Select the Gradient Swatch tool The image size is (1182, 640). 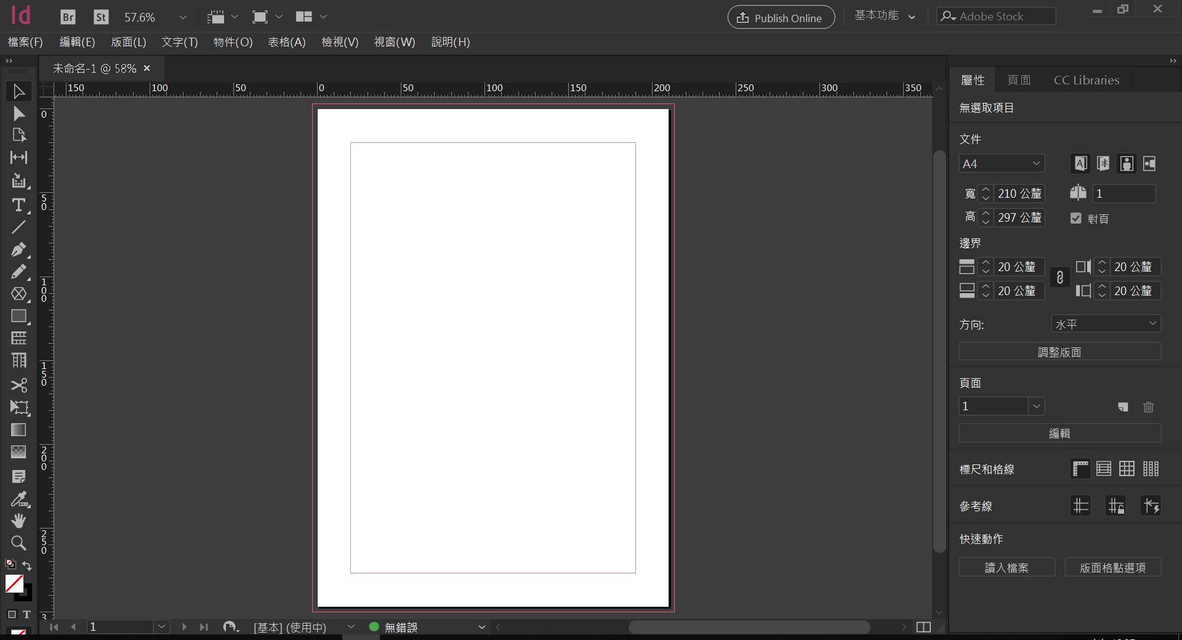coord(18,429)
